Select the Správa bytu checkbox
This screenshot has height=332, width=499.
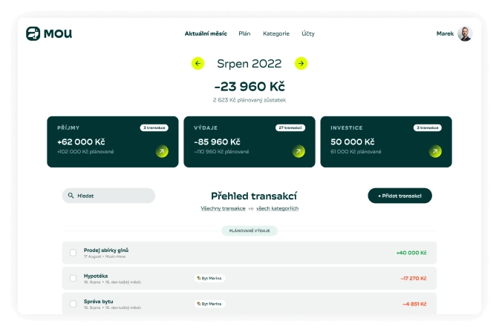[x=73, y=304]
